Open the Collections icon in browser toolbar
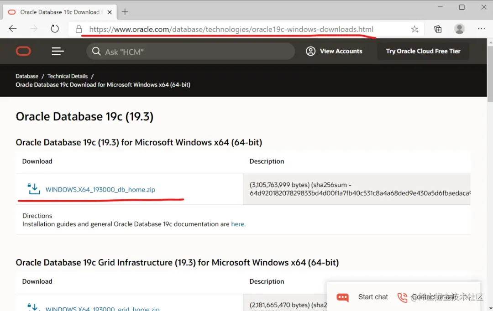Screen dimensions: 493x311 click(x=438, y=29)
